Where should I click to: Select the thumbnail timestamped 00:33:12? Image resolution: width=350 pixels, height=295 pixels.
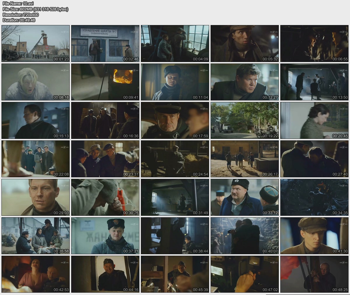pyautogui.click(x=245, y=197)
